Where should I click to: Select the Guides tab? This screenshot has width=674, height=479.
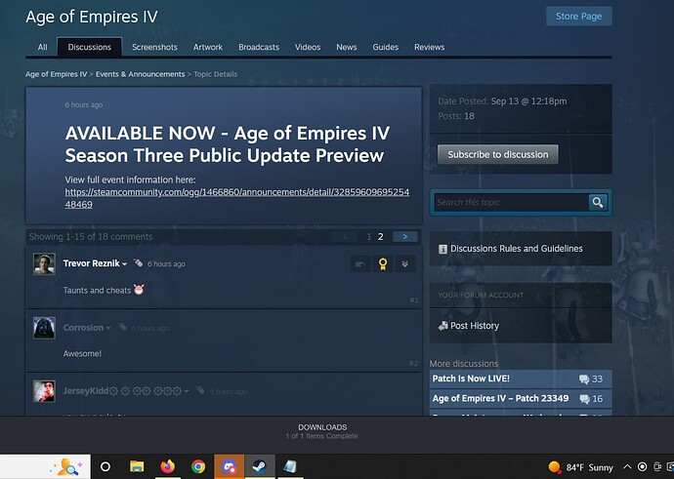click(x=385, y=47)
